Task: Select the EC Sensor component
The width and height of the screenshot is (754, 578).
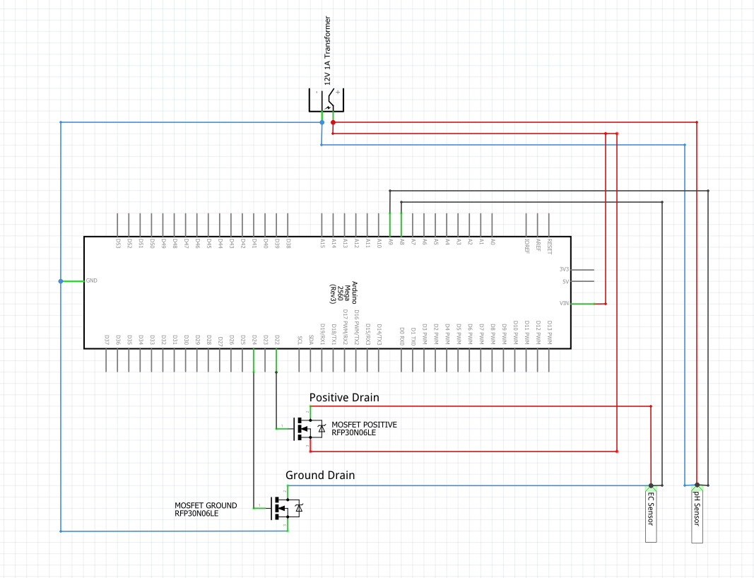Action: click(x=651, y=514)
